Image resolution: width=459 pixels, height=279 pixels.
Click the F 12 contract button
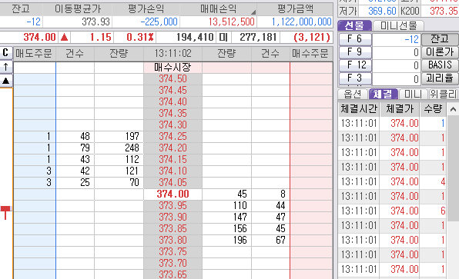click(x=355, y=65)
